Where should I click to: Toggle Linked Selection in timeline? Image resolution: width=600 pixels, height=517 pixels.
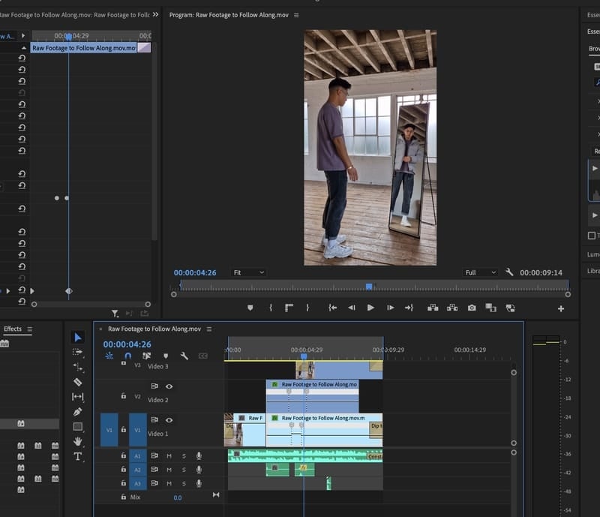click(x=146, y=356)
